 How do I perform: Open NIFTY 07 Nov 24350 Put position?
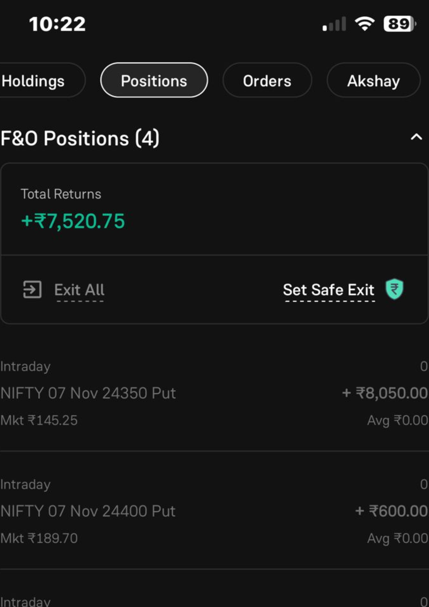(214, 393)
